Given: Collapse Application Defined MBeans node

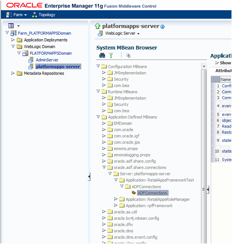Looking at the screenshot, I should pos(98,117).
